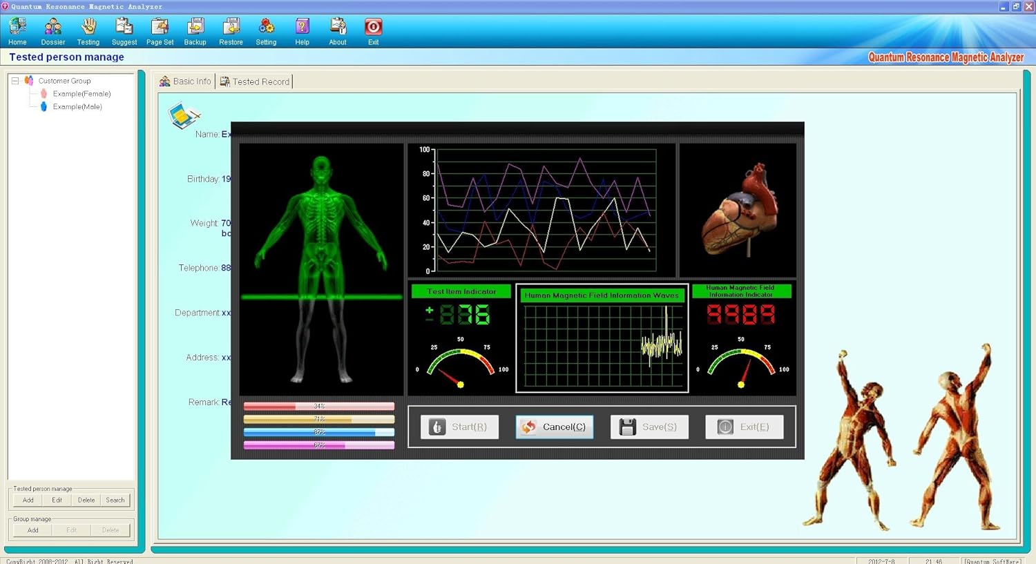This screenshot has width=1036, height=564.
Task: Click the Exit(E) button in the dialog
Action: coord(744,427)
